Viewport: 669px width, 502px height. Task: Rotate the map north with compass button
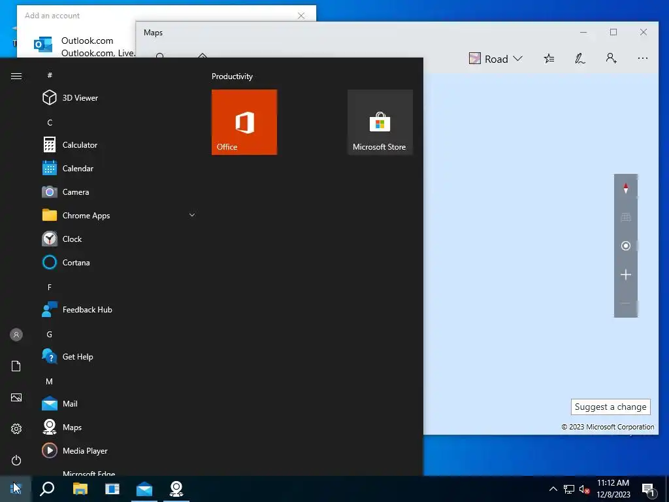tap(626, 188)
